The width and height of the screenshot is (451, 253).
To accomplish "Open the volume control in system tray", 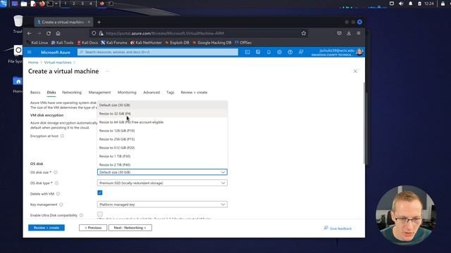I will click(x=401, y=4).
